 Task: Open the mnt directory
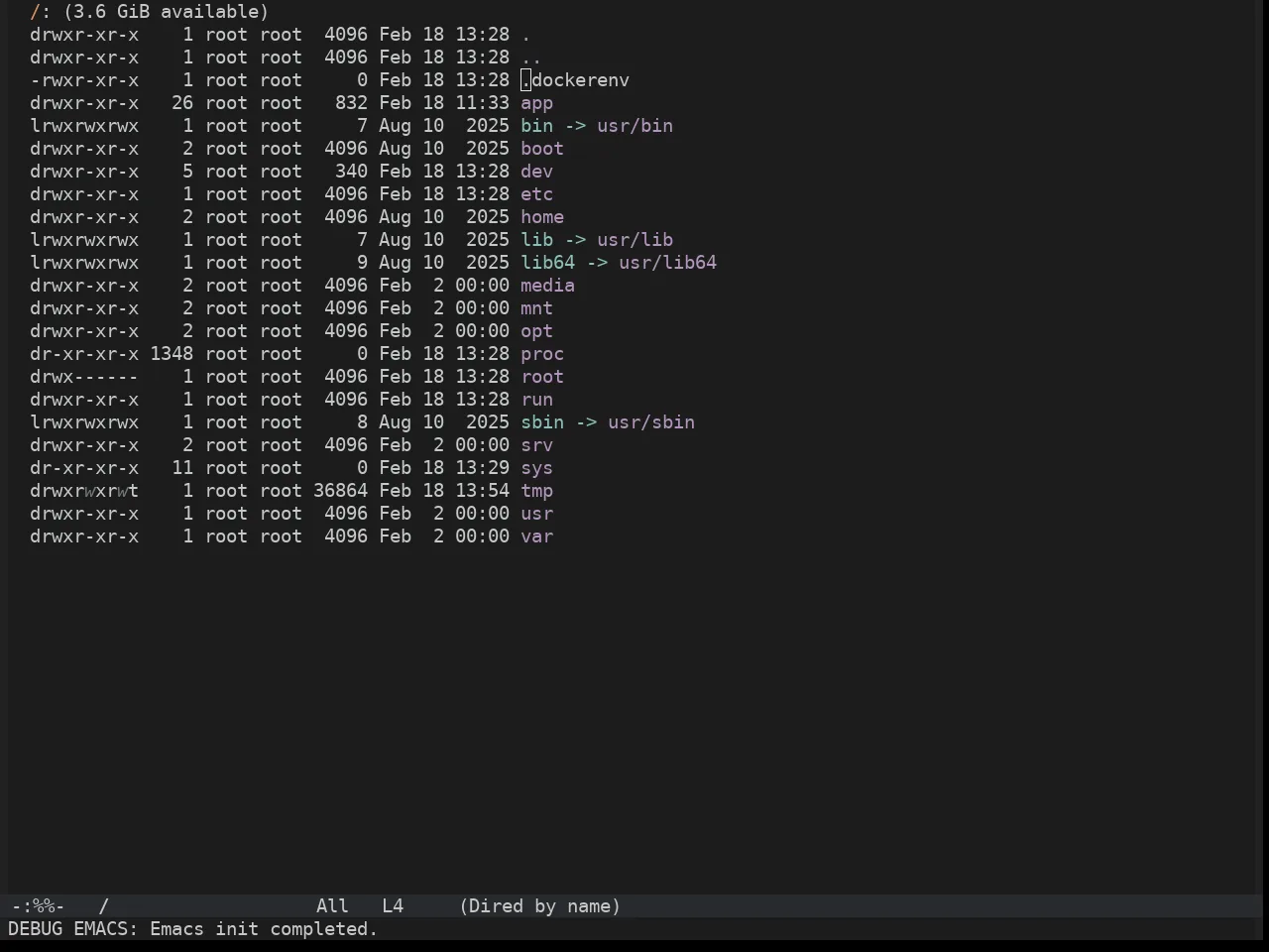(x=536, y=308)
